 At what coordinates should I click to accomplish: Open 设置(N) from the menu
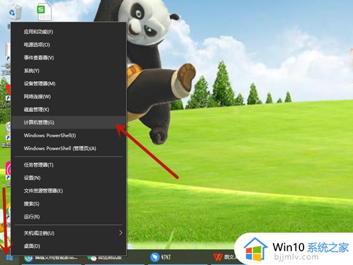69,178
